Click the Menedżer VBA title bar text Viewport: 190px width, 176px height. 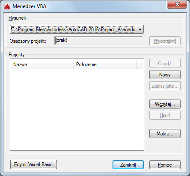click(30, 6)
